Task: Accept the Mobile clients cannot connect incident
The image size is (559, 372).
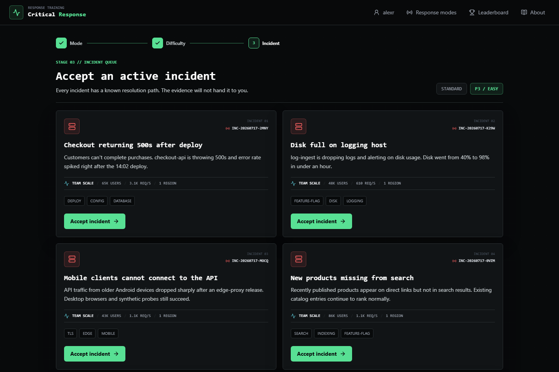Action: (95, 354)
